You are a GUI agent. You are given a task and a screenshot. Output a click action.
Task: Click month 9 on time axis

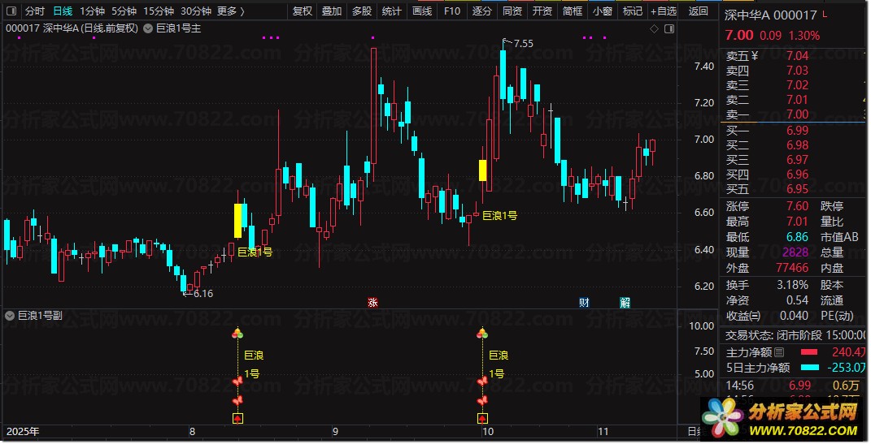click(335, 432)
